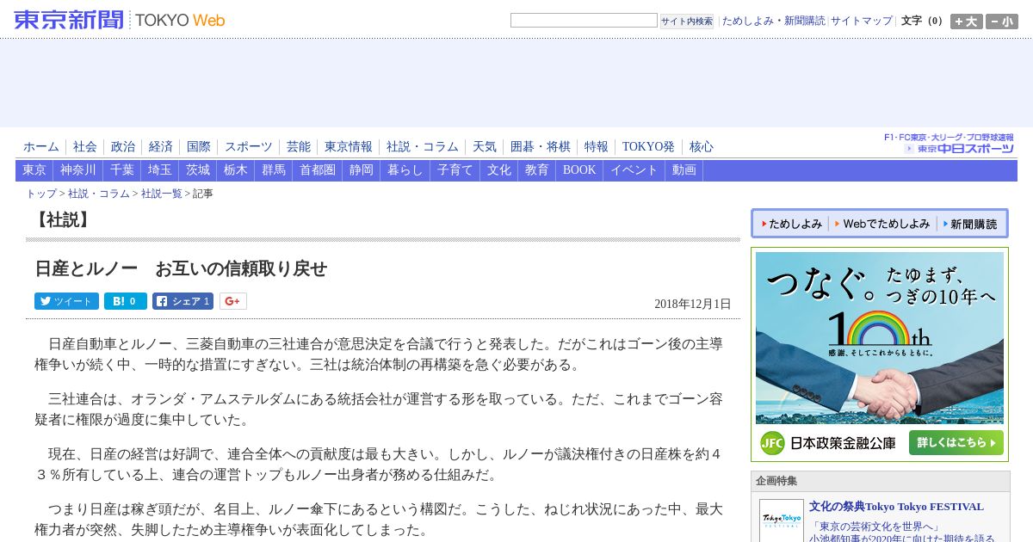This screenshot has height=542, width=1033.
Task: Click the site search input field
Action: coord(584,21)
